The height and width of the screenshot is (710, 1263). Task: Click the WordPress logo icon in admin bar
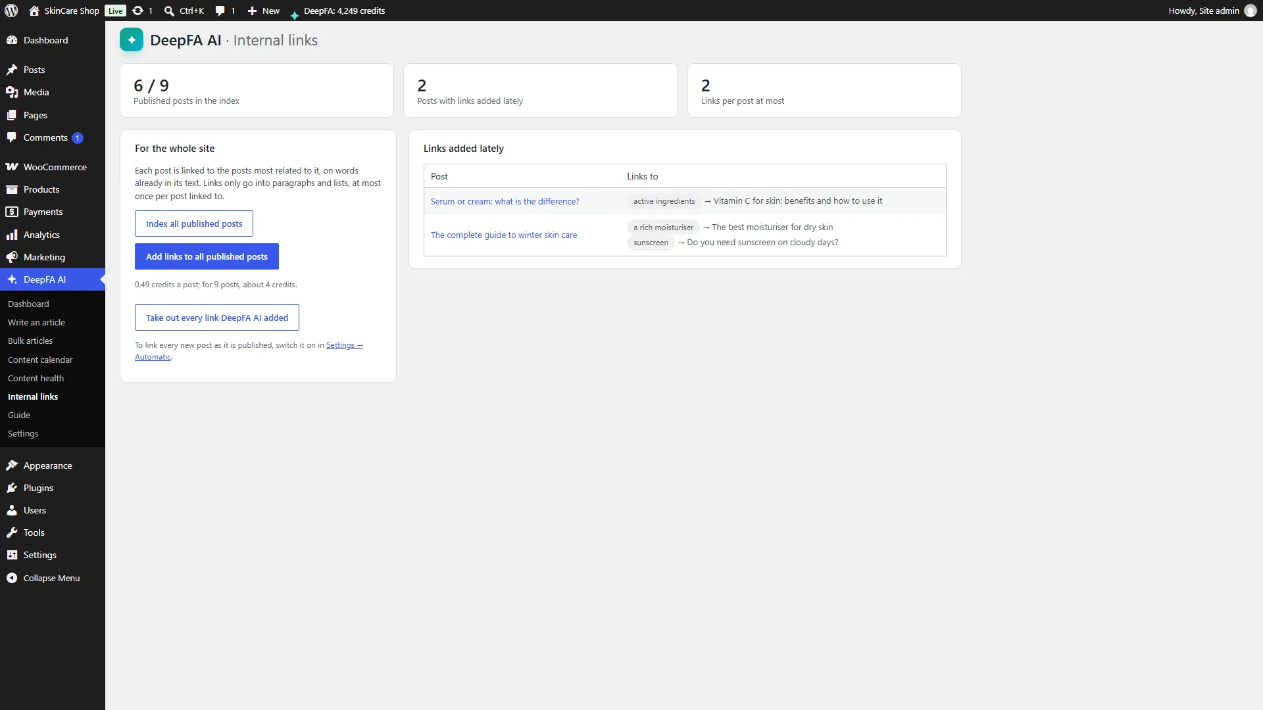11,11
